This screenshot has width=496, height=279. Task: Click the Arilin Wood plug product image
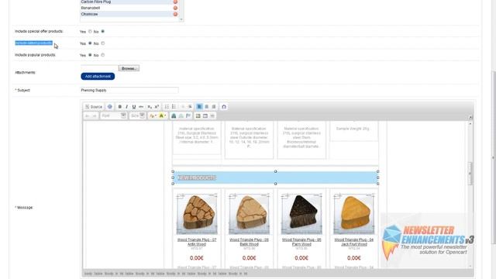point(197,214)
